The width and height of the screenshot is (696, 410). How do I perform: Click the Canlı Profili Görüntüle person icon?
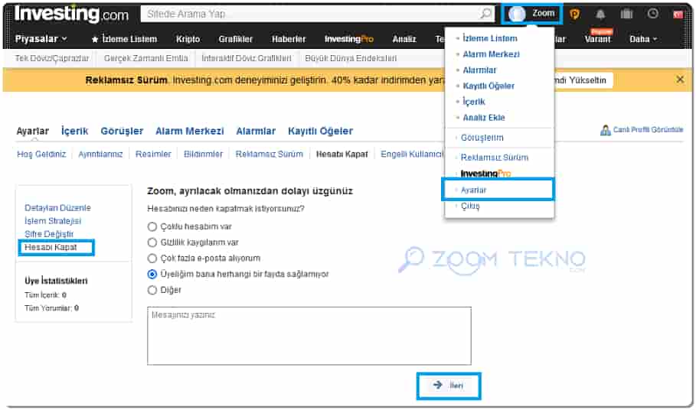[605, 130]
